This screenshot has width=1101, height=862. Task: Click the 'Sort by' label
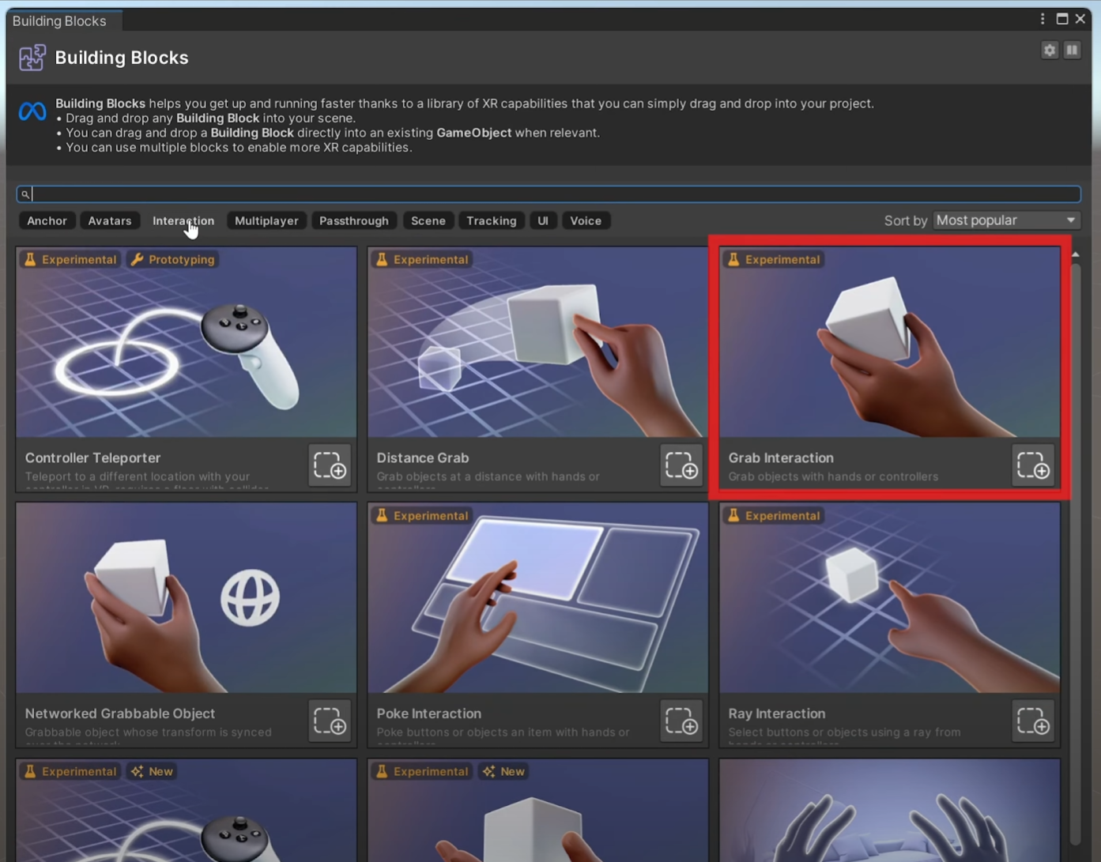coord(906,220)
